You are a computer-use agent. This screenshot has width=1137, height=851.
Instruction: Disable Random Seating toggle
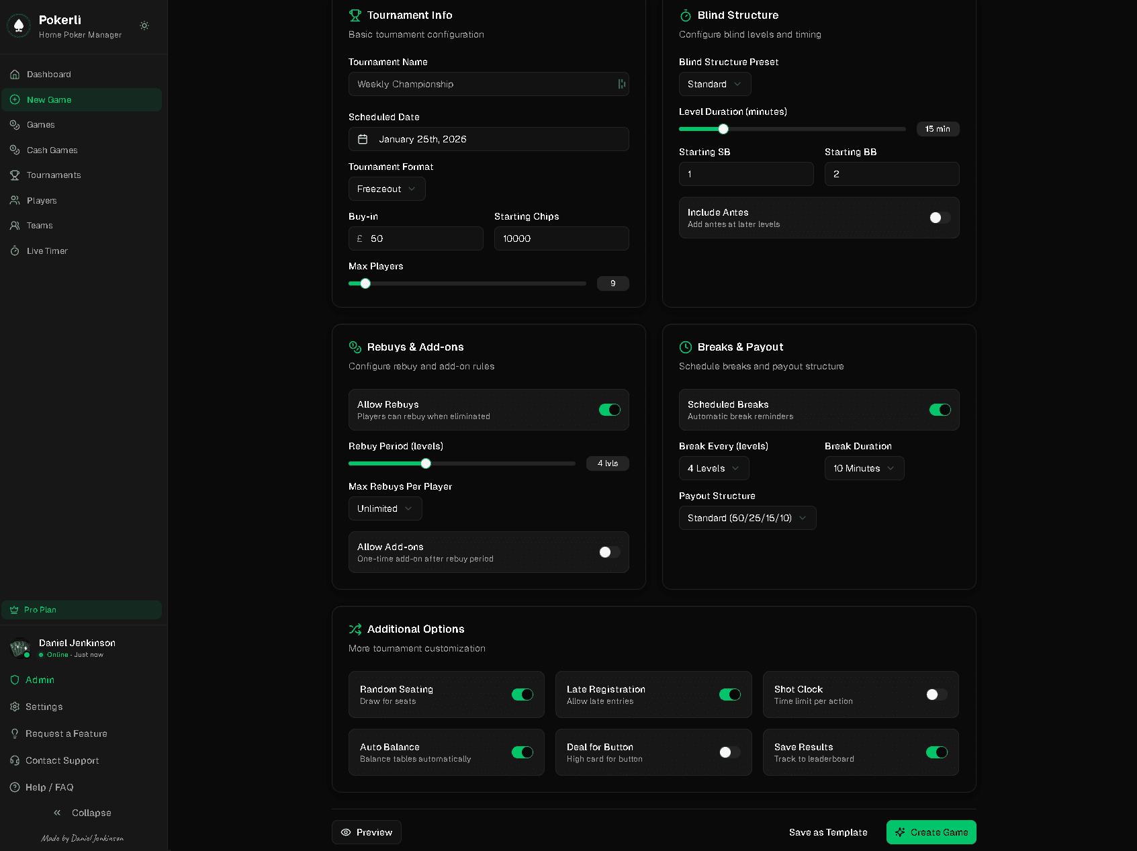[x=522, y=695]
